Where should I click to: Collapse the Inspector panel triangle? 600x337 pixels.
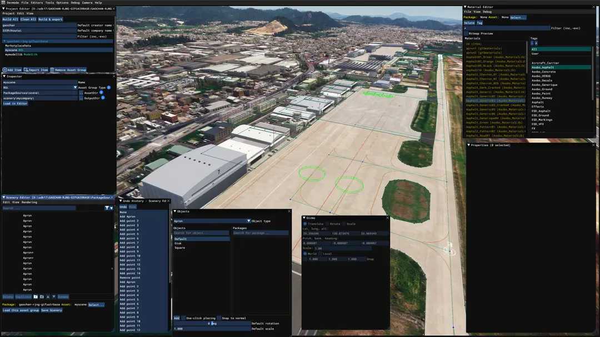[x=4, y=76]
